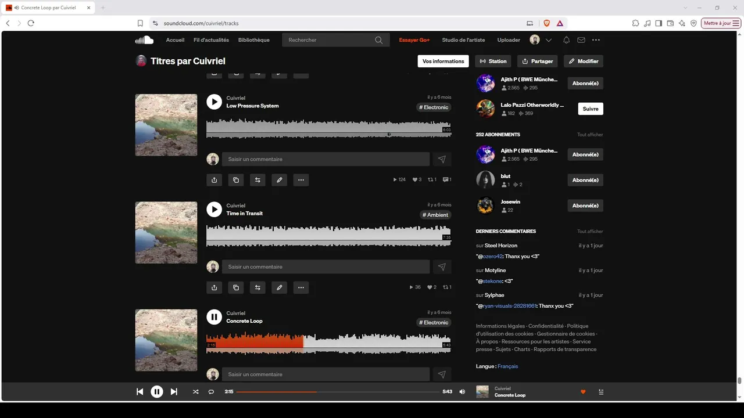Click the Partager button

[x=538, y=61]
